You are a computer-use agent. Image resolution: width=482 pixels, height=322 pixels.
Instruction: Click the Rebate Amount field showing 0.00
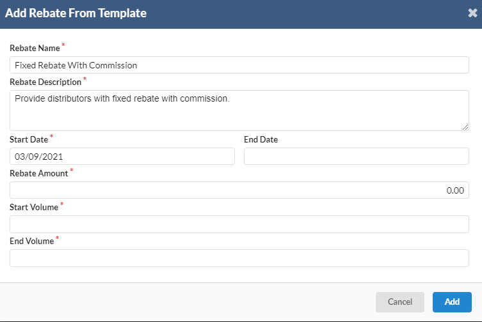coord(239,190)
